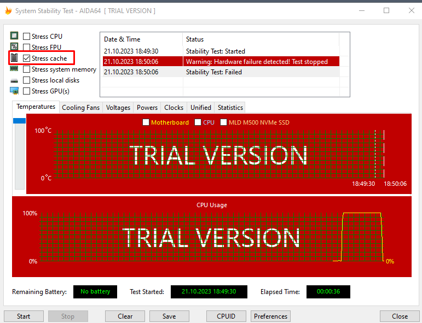Open the Voltages tab

[x=118, y=108]
